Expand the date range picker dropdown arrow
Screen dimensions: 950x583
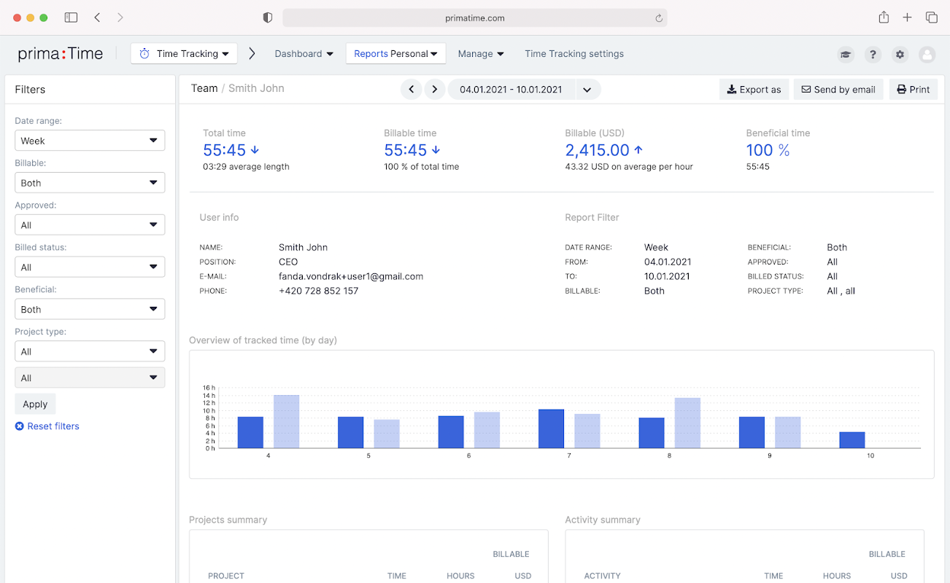[587, 90]
